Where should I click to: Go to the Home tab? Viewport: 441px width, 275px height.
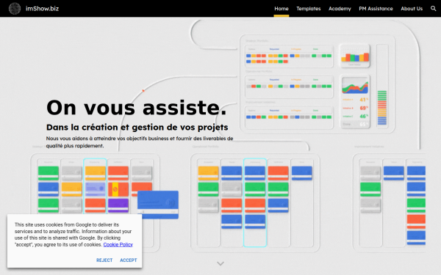pyautogui.click(x=282, y=9)
